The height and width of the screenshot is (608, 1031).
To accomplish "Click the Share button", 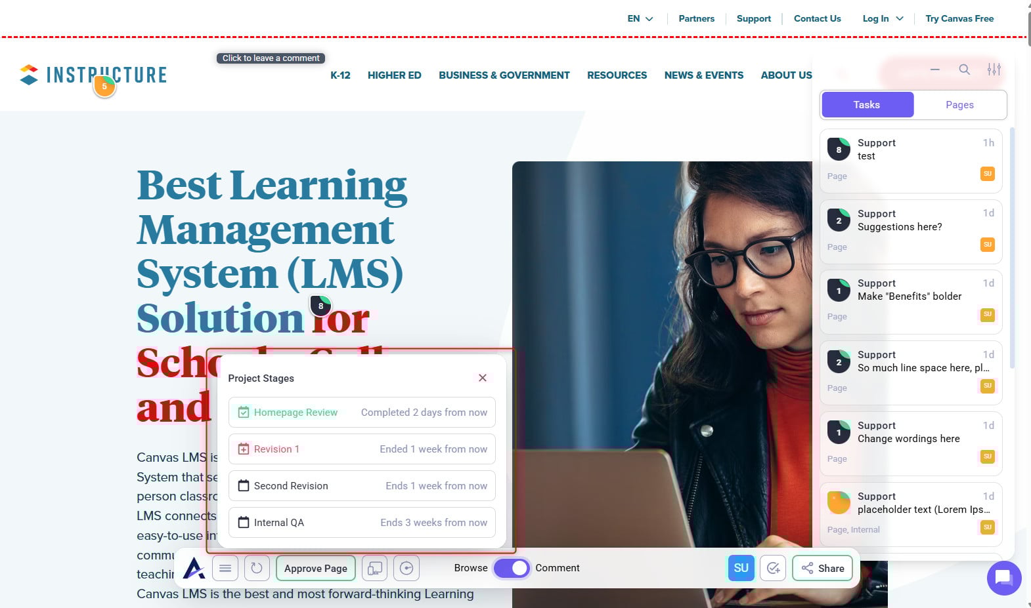I will point(822,568).
